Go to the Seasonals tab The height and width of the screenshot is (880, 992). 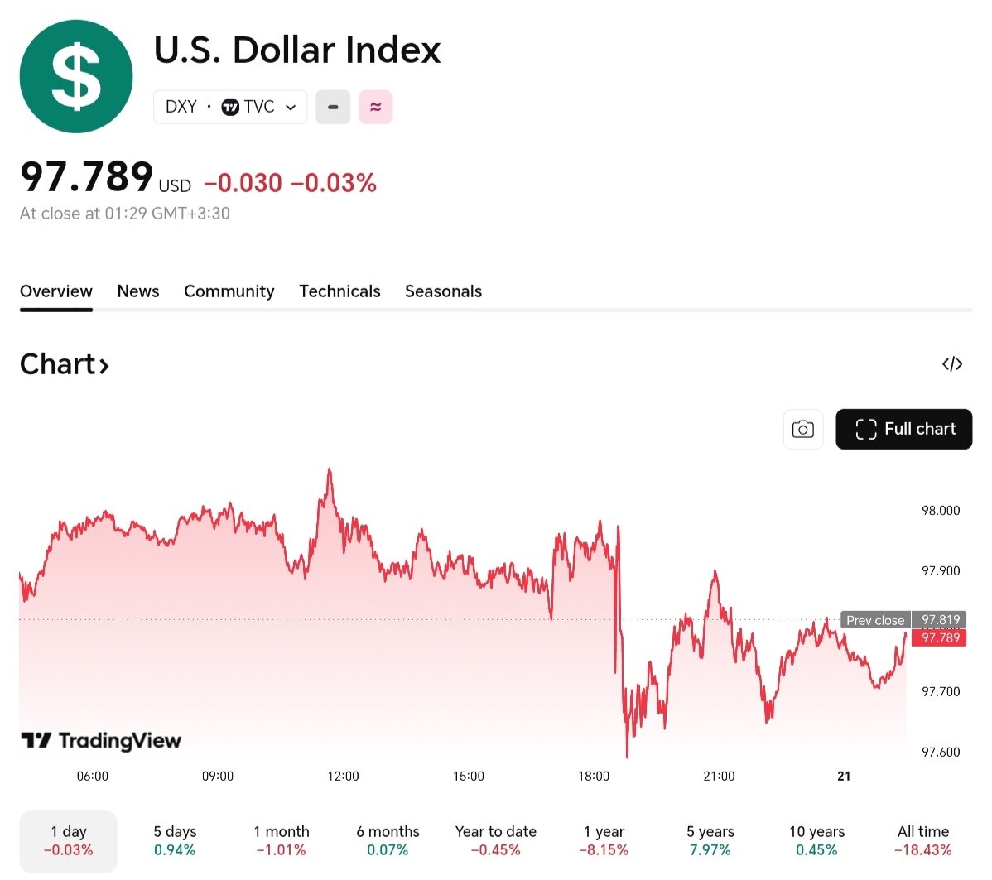click(x=443, y=291)
